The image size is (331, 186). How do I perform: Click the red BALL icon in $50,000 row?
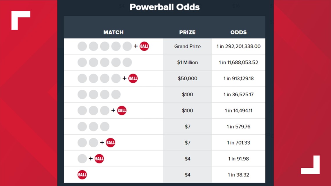133,78
